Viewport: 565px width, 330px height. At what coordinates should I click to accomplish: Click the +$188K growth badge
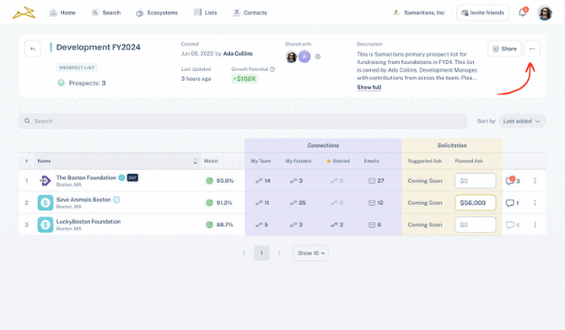245,78
